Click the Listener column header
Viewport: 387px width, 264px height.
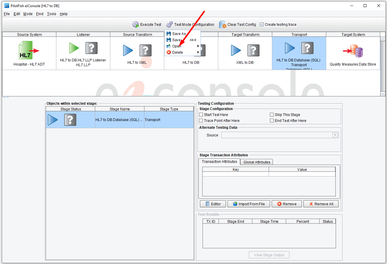coord(83,35)
